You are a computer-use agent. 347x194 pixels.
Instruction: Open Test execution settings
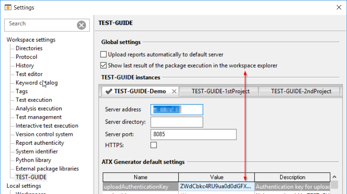[x=34, y=100]
